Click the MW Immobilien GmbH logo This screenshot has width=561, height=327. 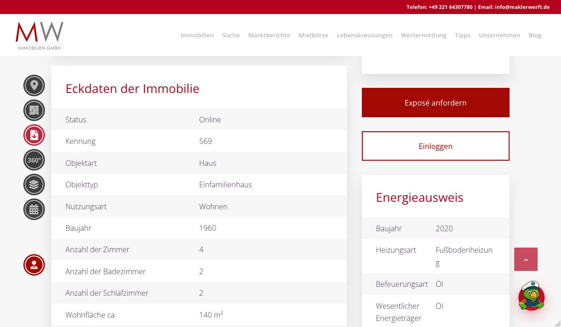39,36
